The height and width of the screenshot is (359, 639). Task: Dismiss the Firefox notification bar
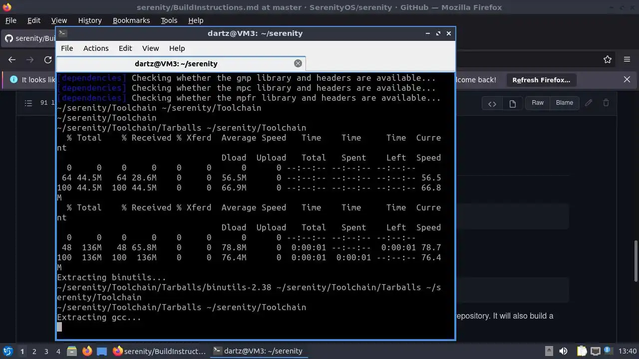tap(627, 80)
